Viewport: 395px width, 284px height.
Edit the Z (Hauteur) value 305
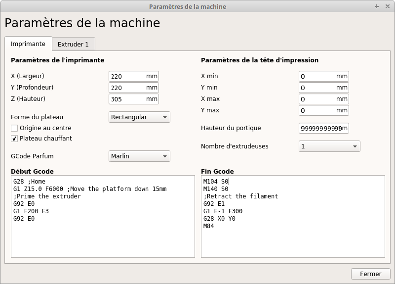(134, 99)
